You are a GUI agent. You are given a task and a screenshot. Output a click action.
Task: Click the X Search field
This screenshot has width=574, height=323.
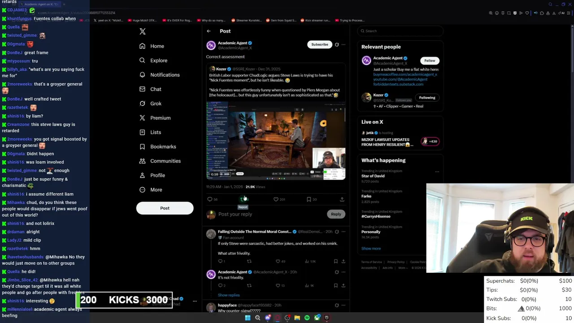(400, 31)
